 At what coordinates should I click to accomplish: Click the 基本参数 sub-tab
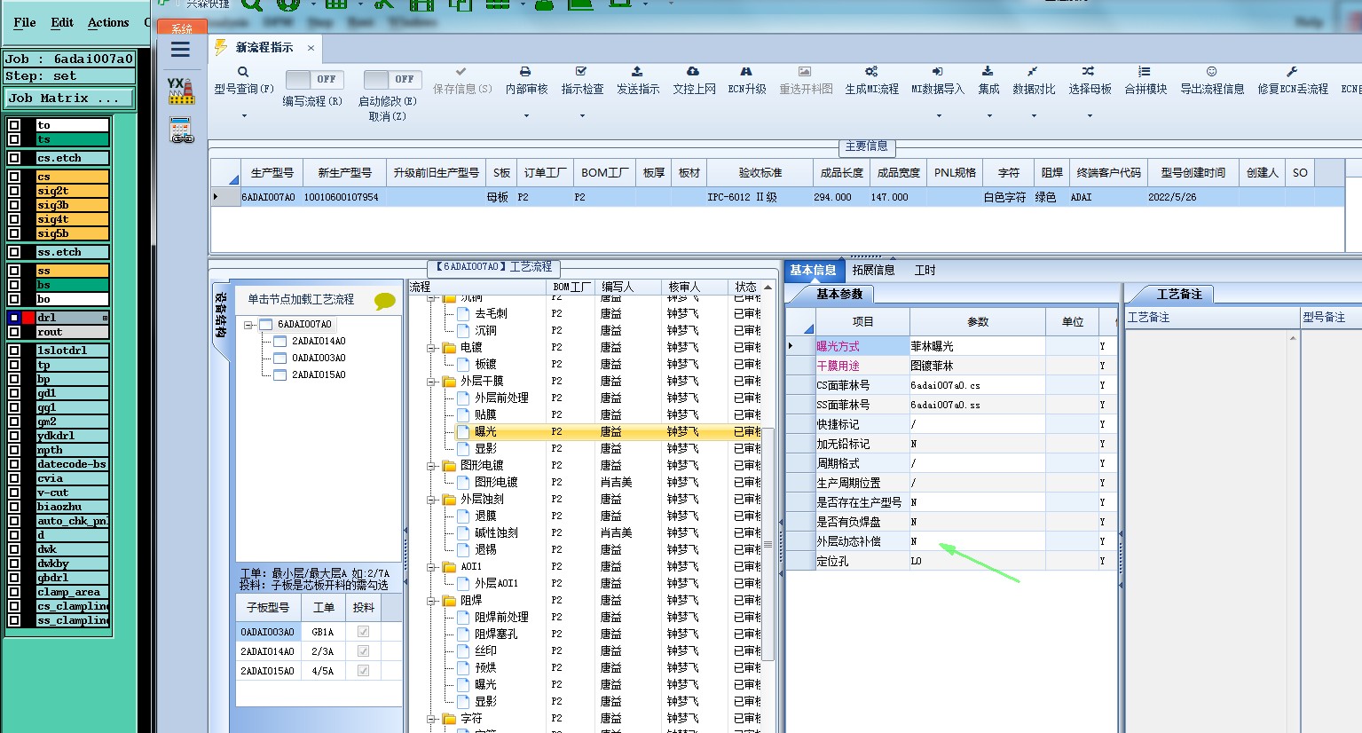838,294
